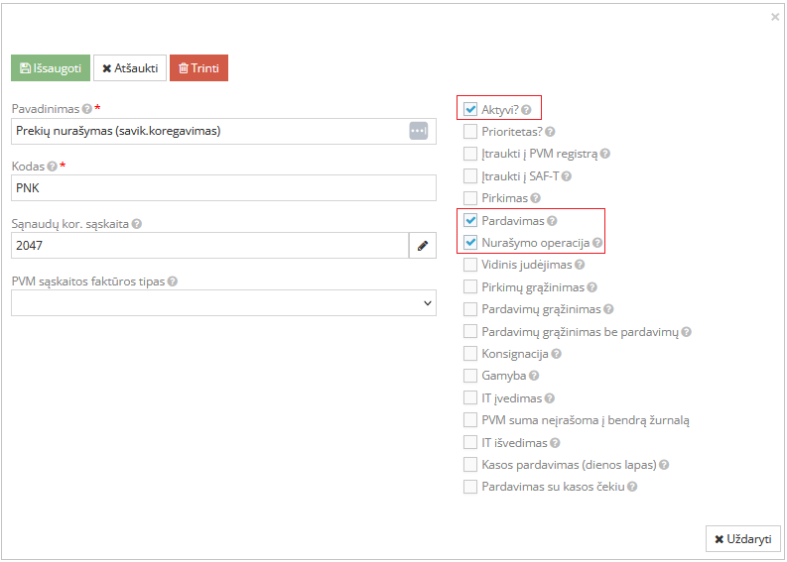Click help icon next to Konsignacija
This screenshot has height=562, width=787.
557,354
